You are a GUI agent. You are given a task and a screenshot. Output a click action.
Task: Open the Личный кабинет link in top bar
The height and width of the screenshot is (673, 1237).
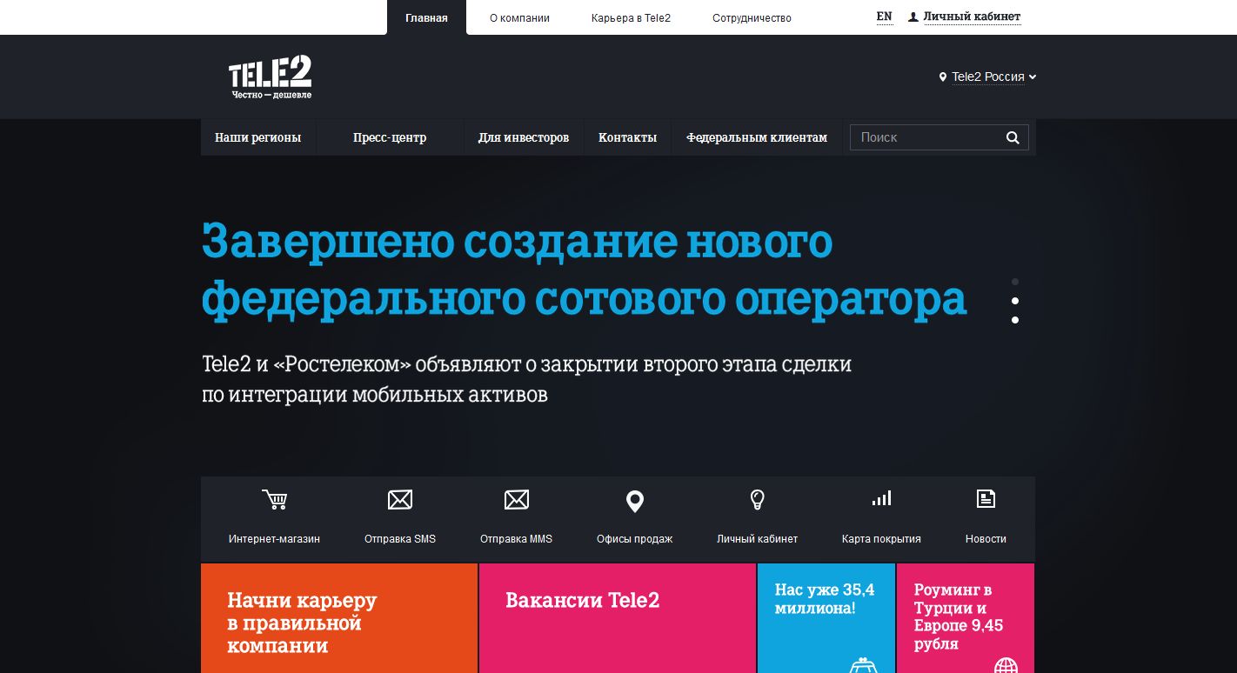pyautogui.click(x=972, y=17)
